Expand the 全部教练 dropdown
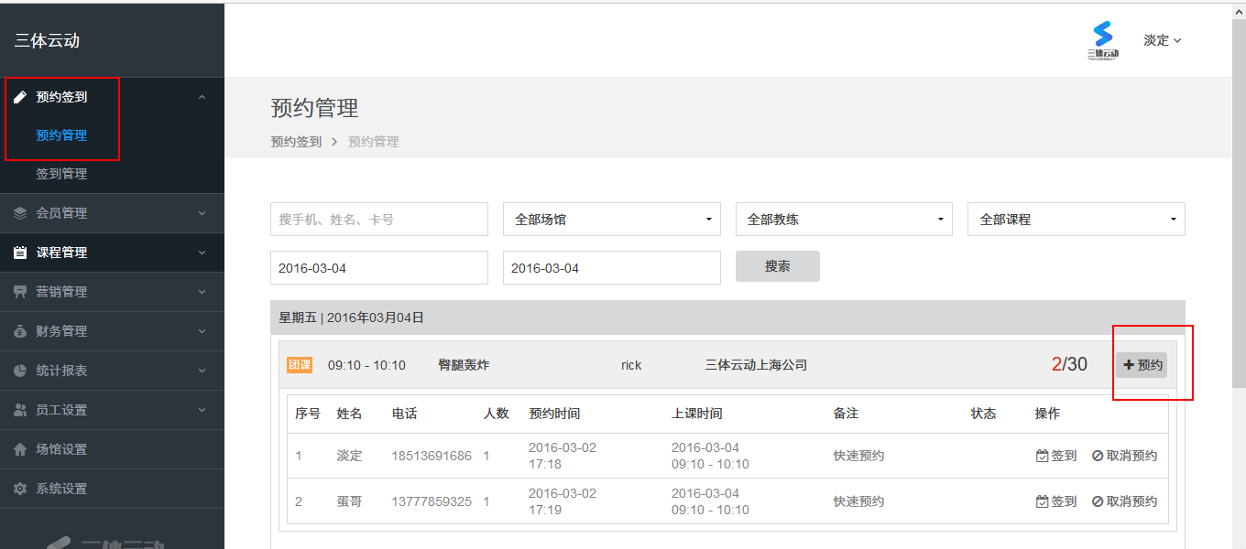This screenshot has height=549, width=1246. [843, 219]
